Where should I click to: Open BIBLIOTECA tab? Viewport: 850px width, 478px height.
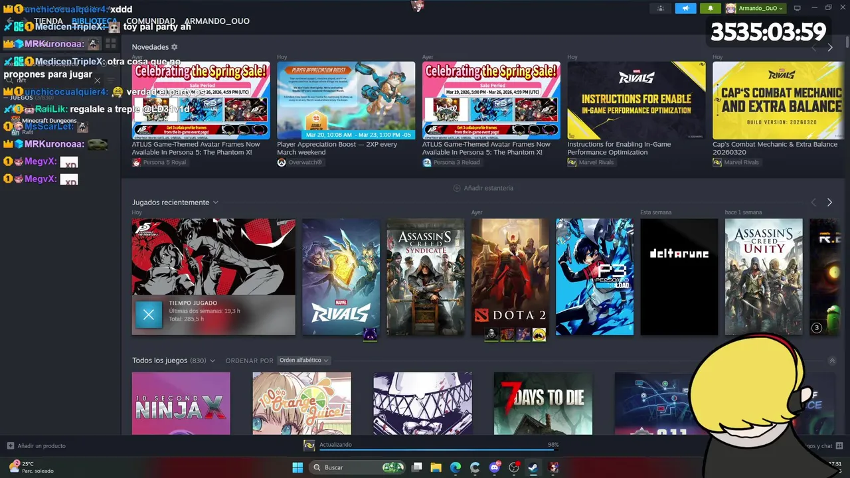94,21
